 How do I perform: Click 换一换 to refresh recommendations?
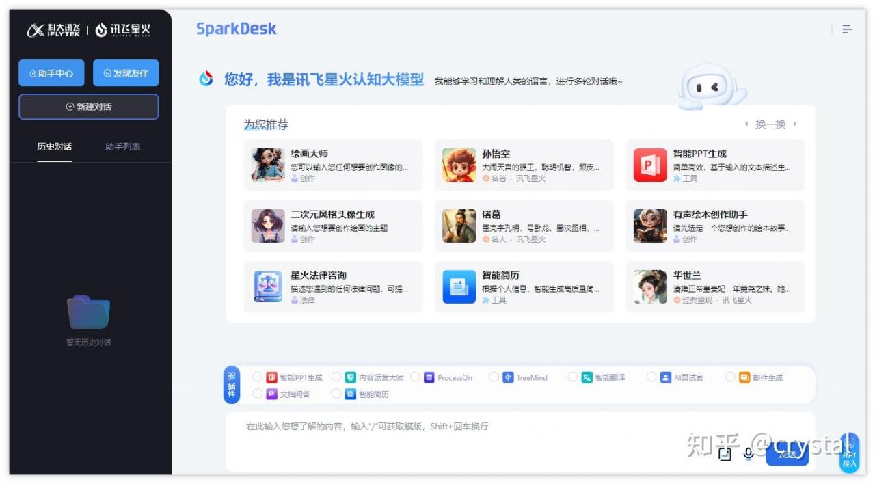(x=770, y=124)
